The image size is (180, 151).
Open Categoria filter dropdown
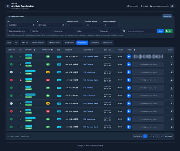[110, 31]
